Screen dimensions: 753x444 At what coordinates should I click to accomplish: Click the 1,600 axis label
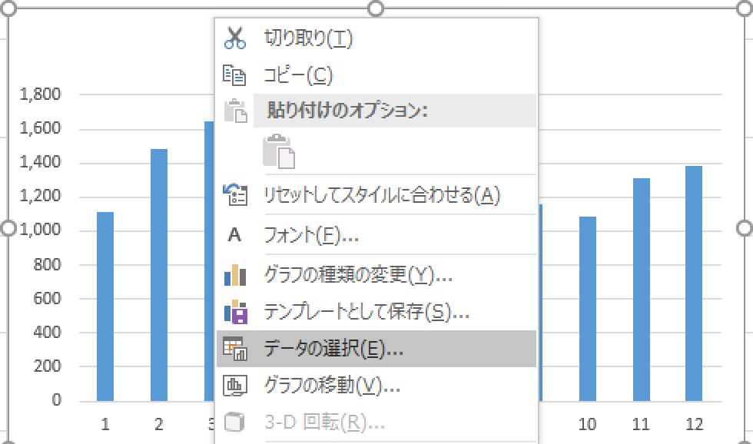coord(40,128)
